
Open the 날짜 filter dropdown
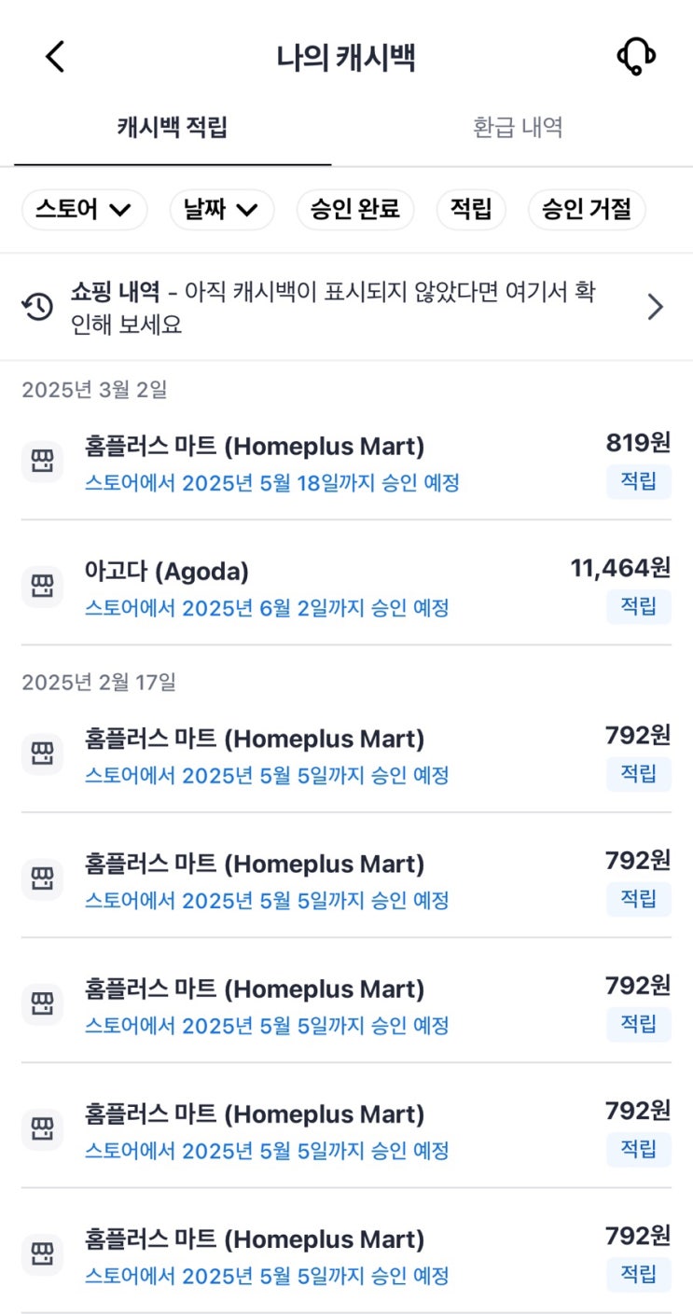221,210
